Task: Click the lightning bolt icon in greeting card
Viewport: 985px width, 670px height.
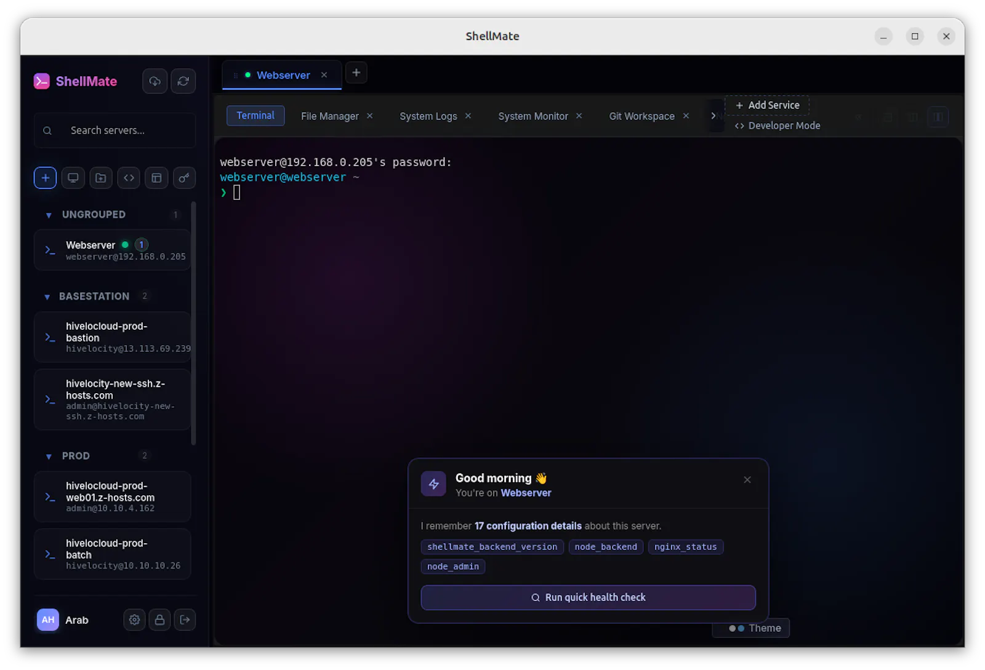Action: pos(433,484)
